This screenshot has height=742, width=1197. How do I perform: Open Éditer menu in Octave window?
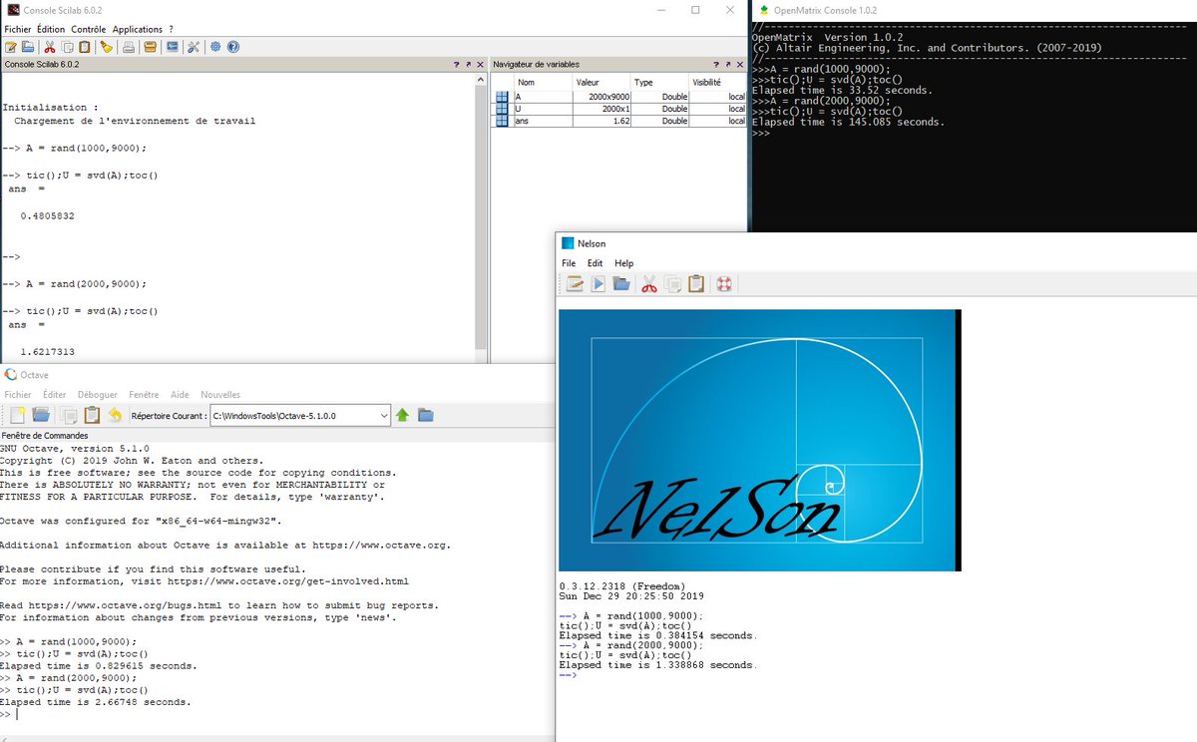(x=55, y=395)
